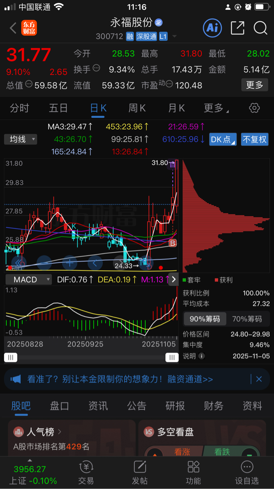Share the stock page

[x=238, y=28]
